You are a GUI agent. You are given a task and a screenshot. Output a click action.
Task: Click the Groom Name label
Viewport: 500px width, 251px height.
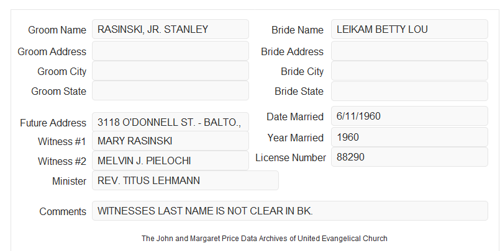(57, 30)
